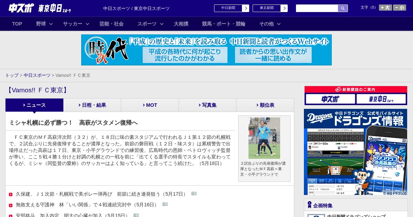Screen dimensions: 413x217
Task: Click the 新聞購読のご案内 header
Action: (356, 89)
